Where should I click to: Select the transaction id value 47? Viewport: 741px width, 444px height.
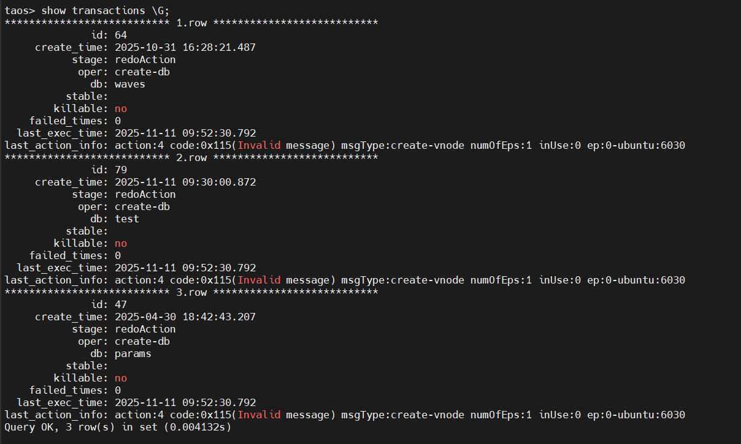(121, 304)
